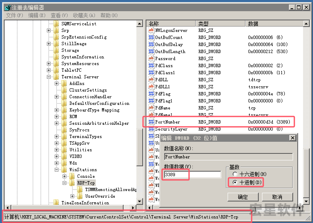Click the 确定 button
The height and width of the screenshot is (223, 313).
243,197
